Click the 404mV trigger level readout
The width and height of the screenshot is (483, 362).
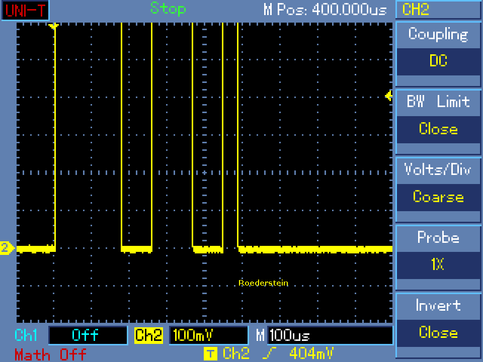[x=311, y=353]
